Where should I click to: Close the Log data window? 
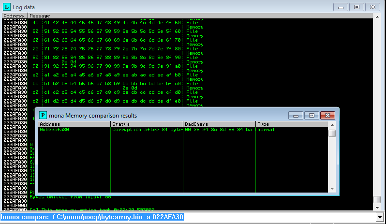point(372,7)
